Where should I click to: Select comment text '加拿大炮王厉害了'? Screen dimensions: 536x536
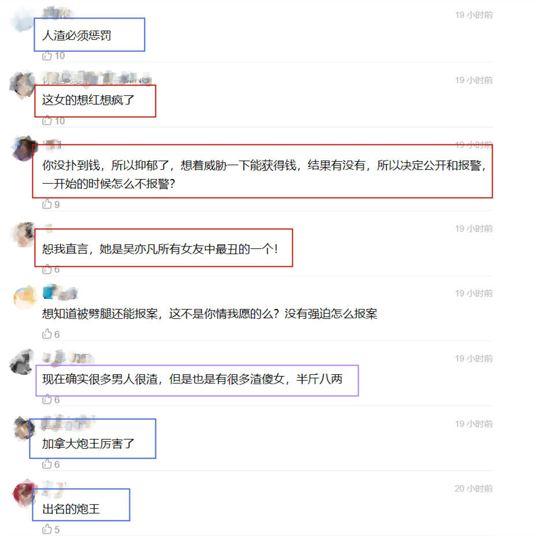(88, 444)
